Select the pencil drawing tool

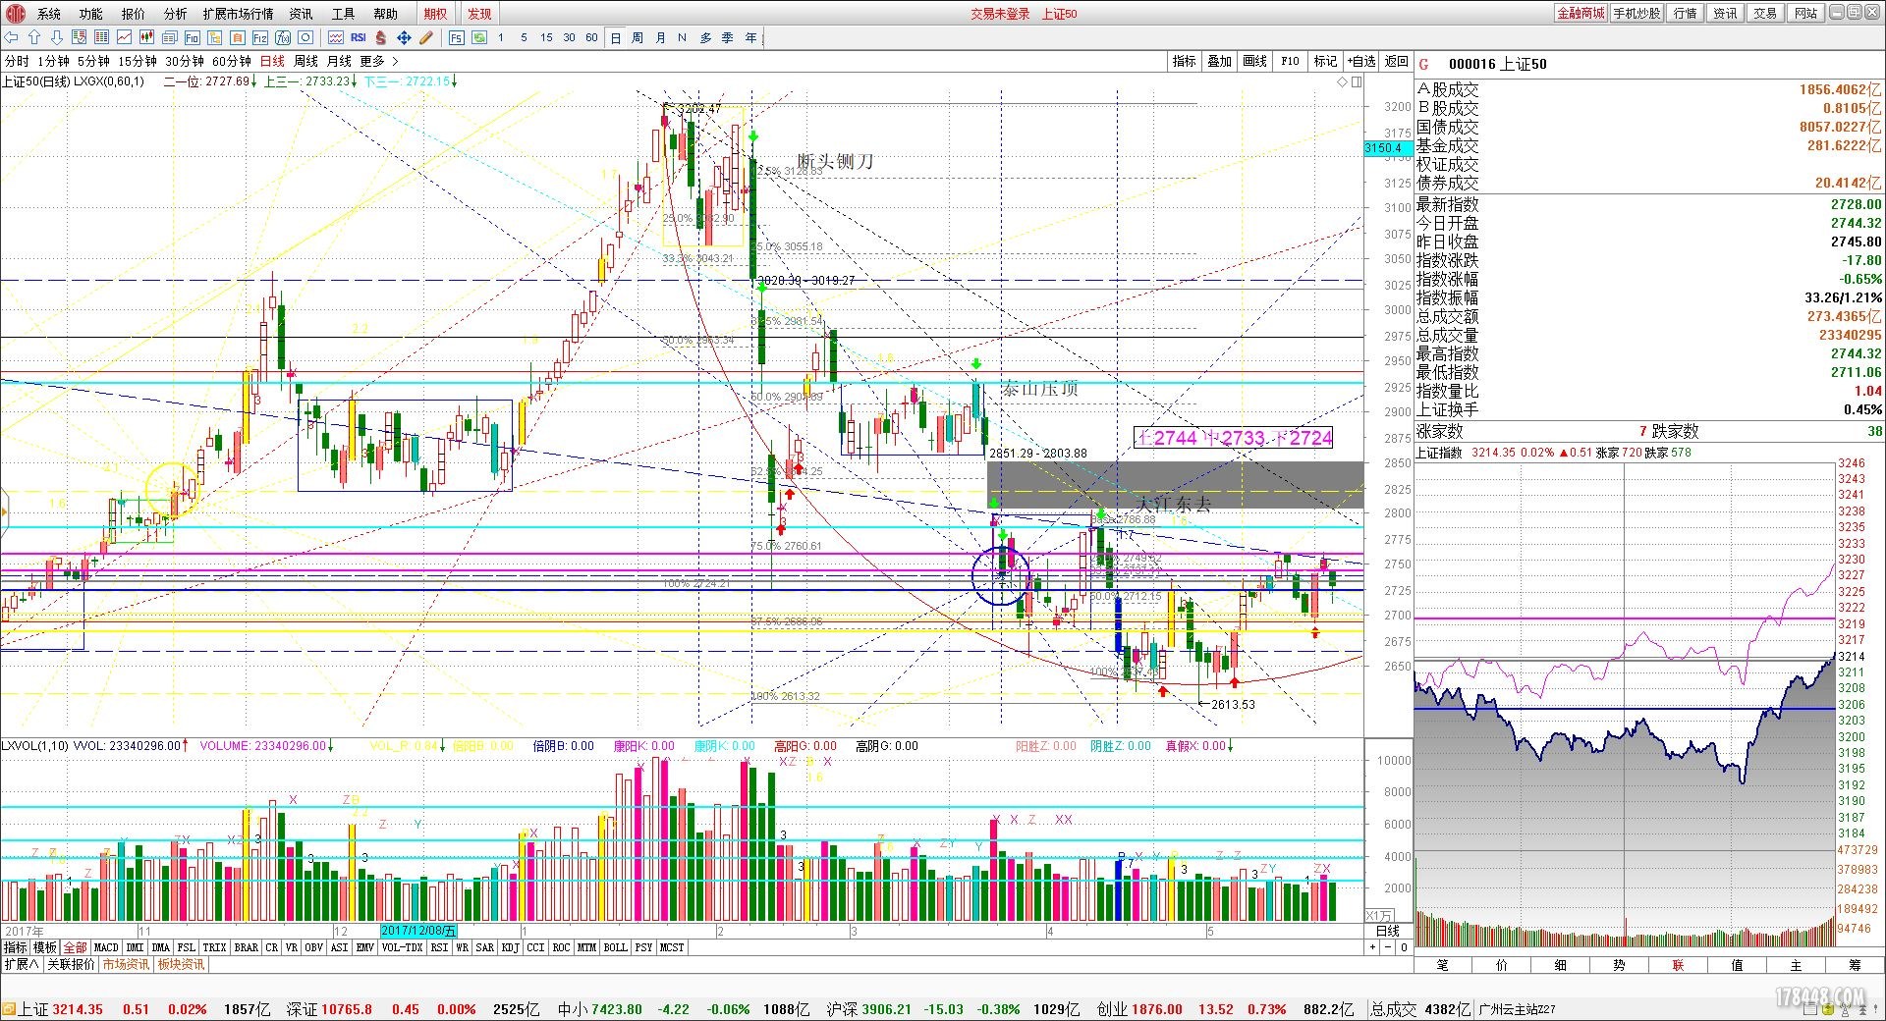coord(426,37)
